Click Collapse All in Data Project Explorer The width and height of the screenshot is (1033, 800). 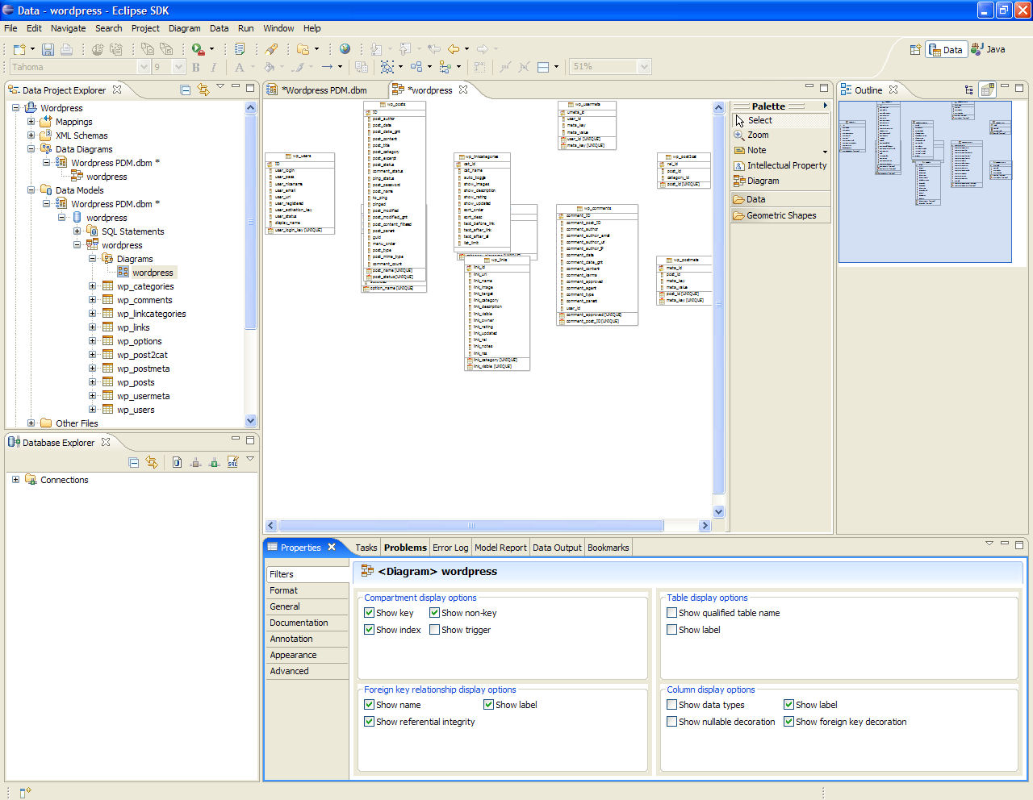(x=186, y=90)
